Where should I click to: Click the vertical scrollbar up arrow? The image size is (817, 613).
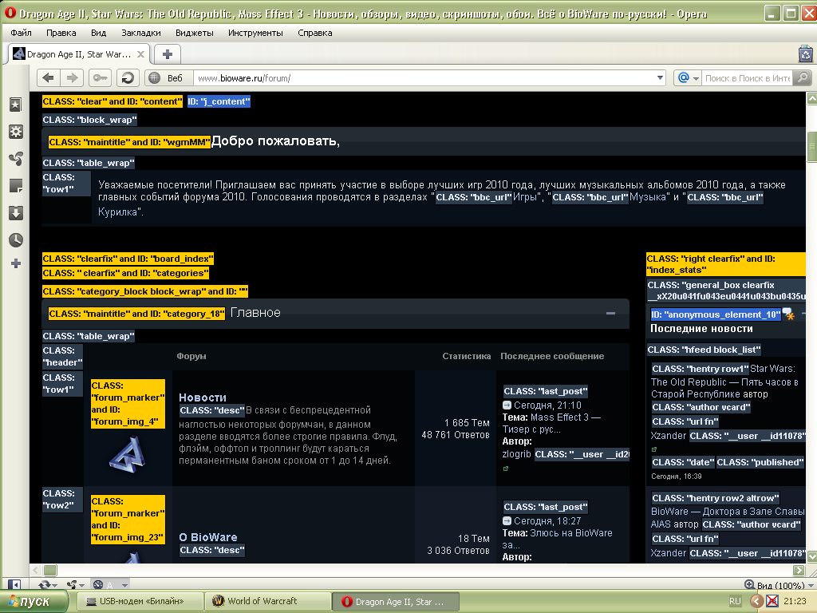pos(811,98)
